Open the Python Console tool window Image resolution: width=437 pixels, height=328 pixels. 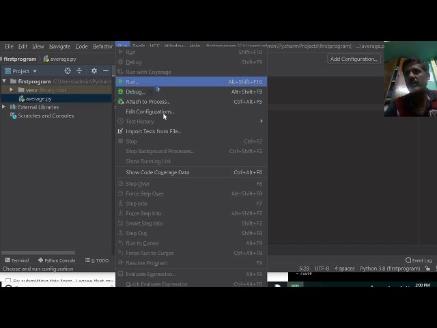pos(57,260)
